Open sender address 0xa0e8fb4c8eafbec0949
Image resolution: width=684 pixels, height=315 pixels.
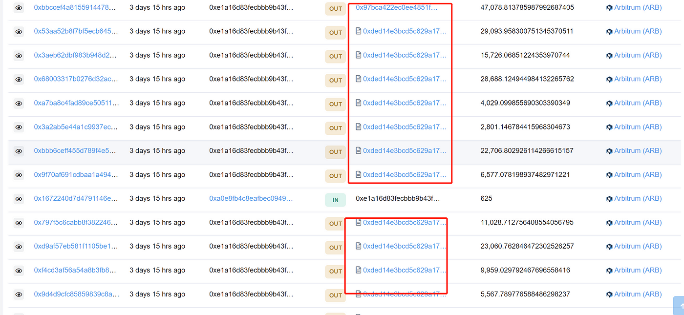click(251, 198)
